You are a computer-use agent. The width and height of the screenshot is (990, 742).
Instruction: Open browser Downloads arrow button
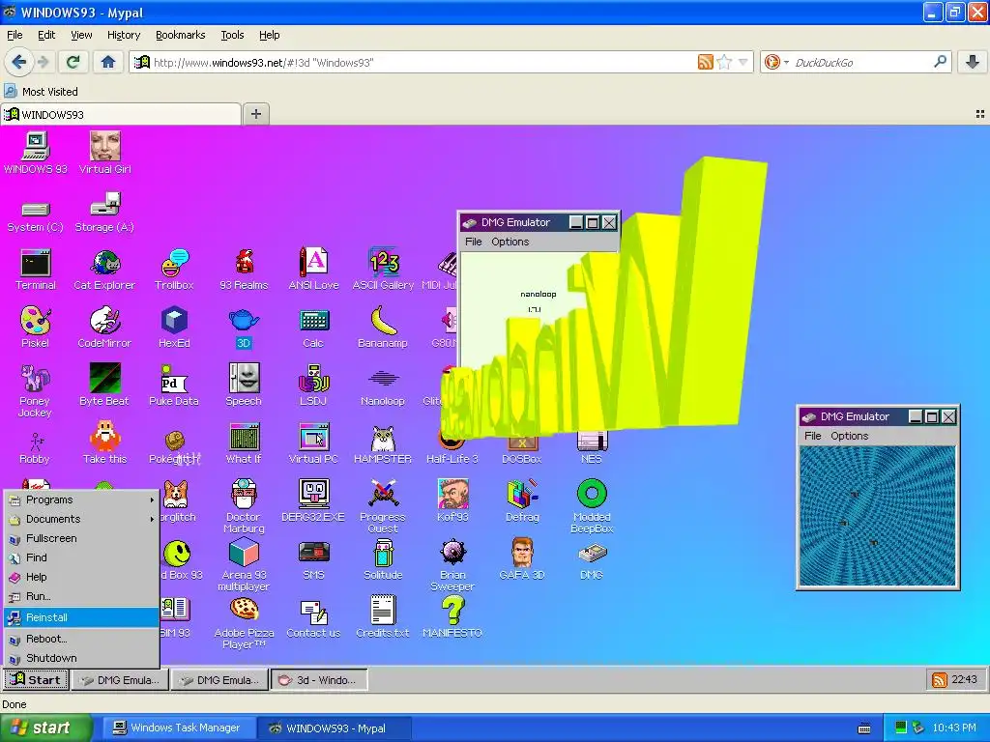point(973,62)
